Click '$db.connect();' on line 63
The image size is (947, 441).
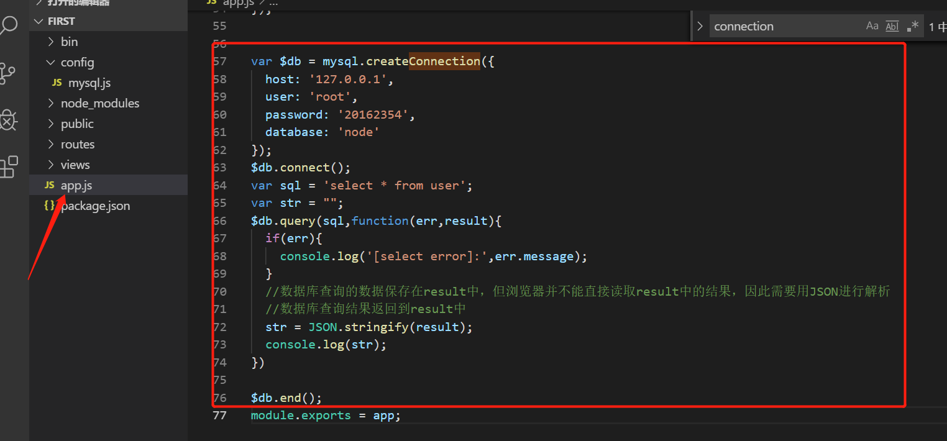click(301, 168)
